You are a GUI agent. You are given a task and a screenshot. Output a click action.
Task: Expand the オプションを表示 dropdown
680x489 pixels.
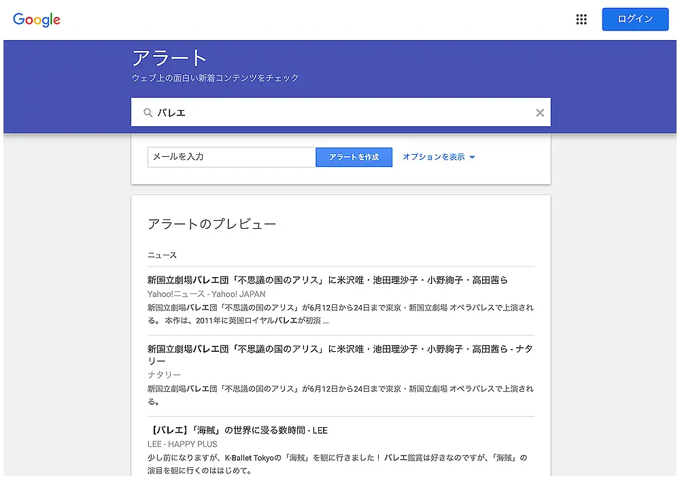click(439, 157)
